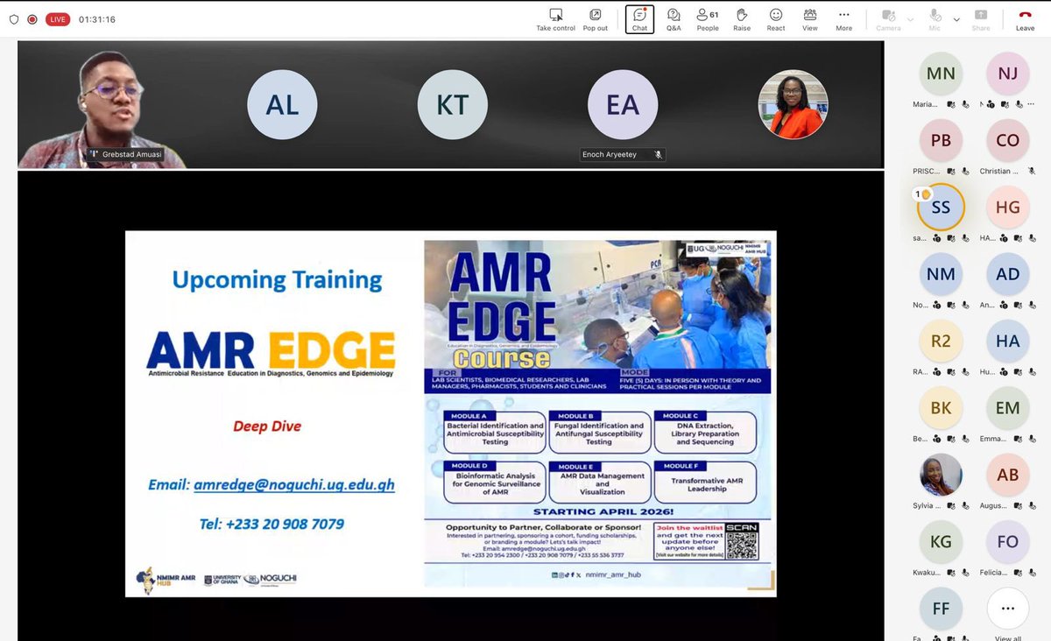Click the 'Tel: +233 20 908 7079' text

click(x=272, y=524)
